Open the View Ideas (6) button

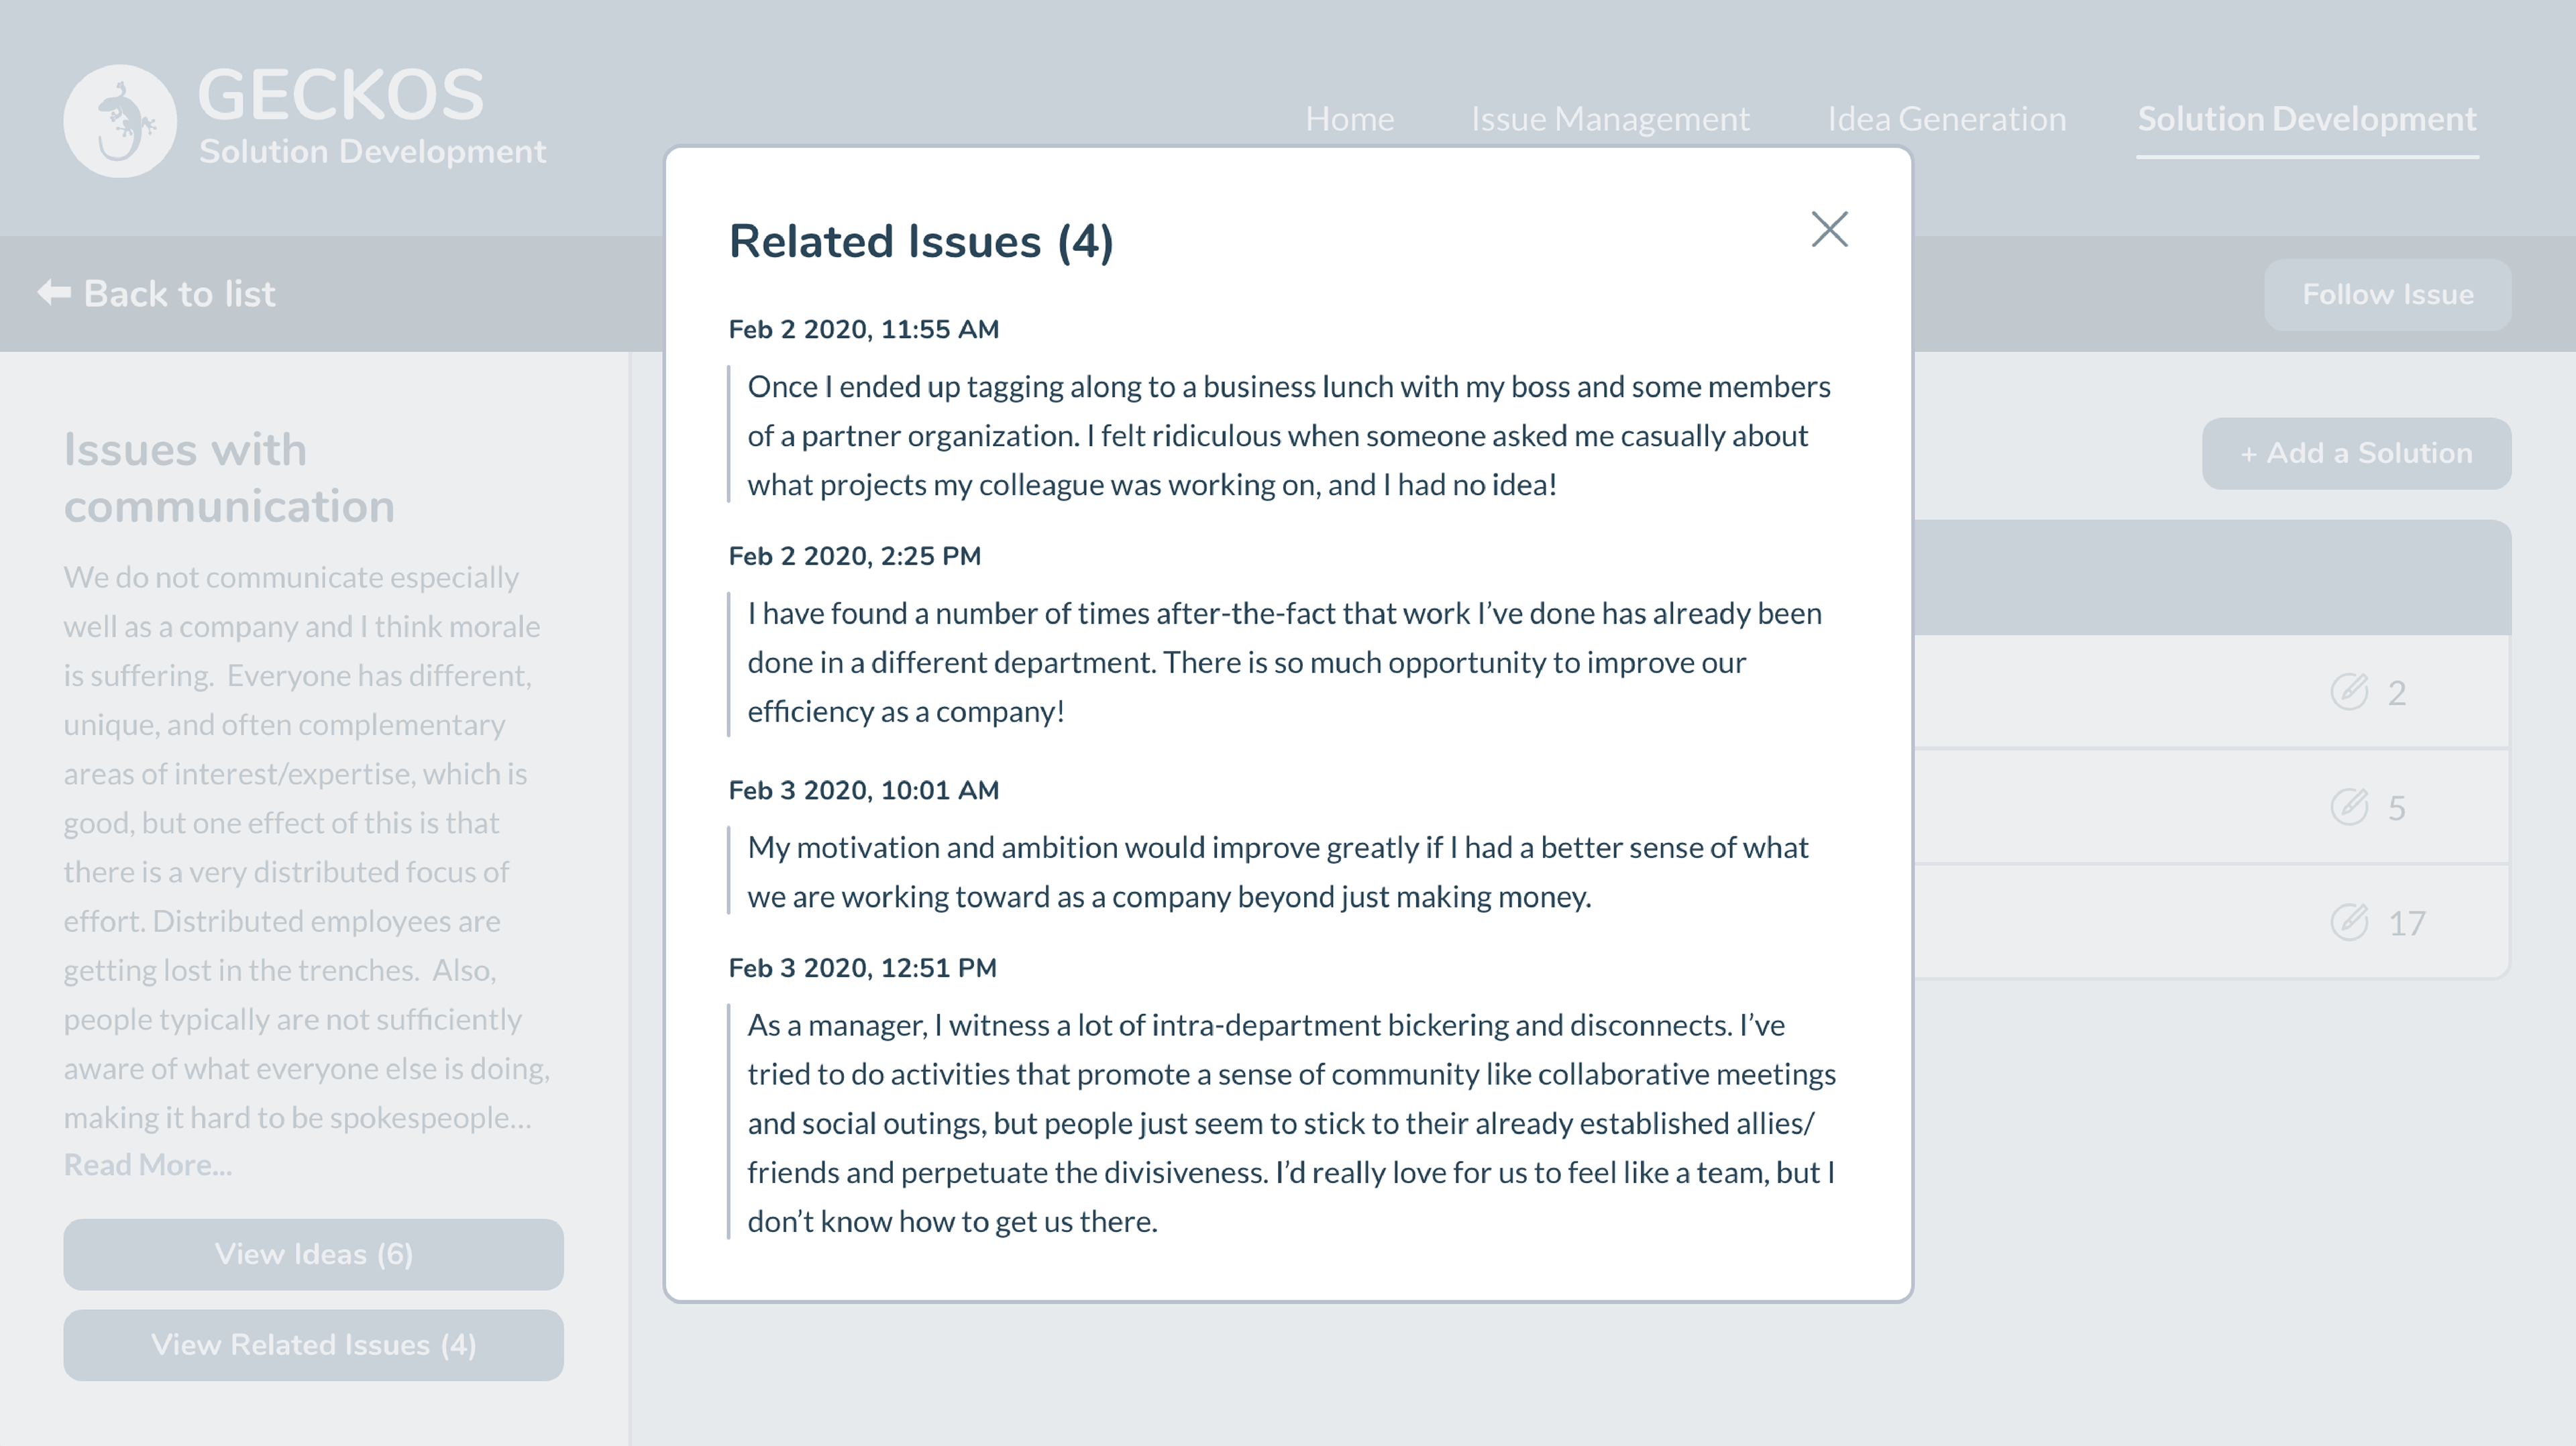pyautogui.click(x=313, y=1254)
